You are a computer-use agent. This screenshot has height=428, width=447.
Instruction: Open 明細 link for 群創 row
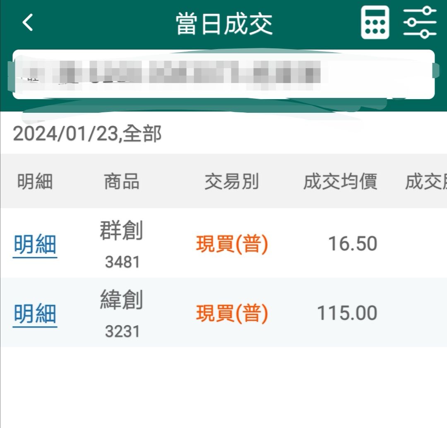35,245
